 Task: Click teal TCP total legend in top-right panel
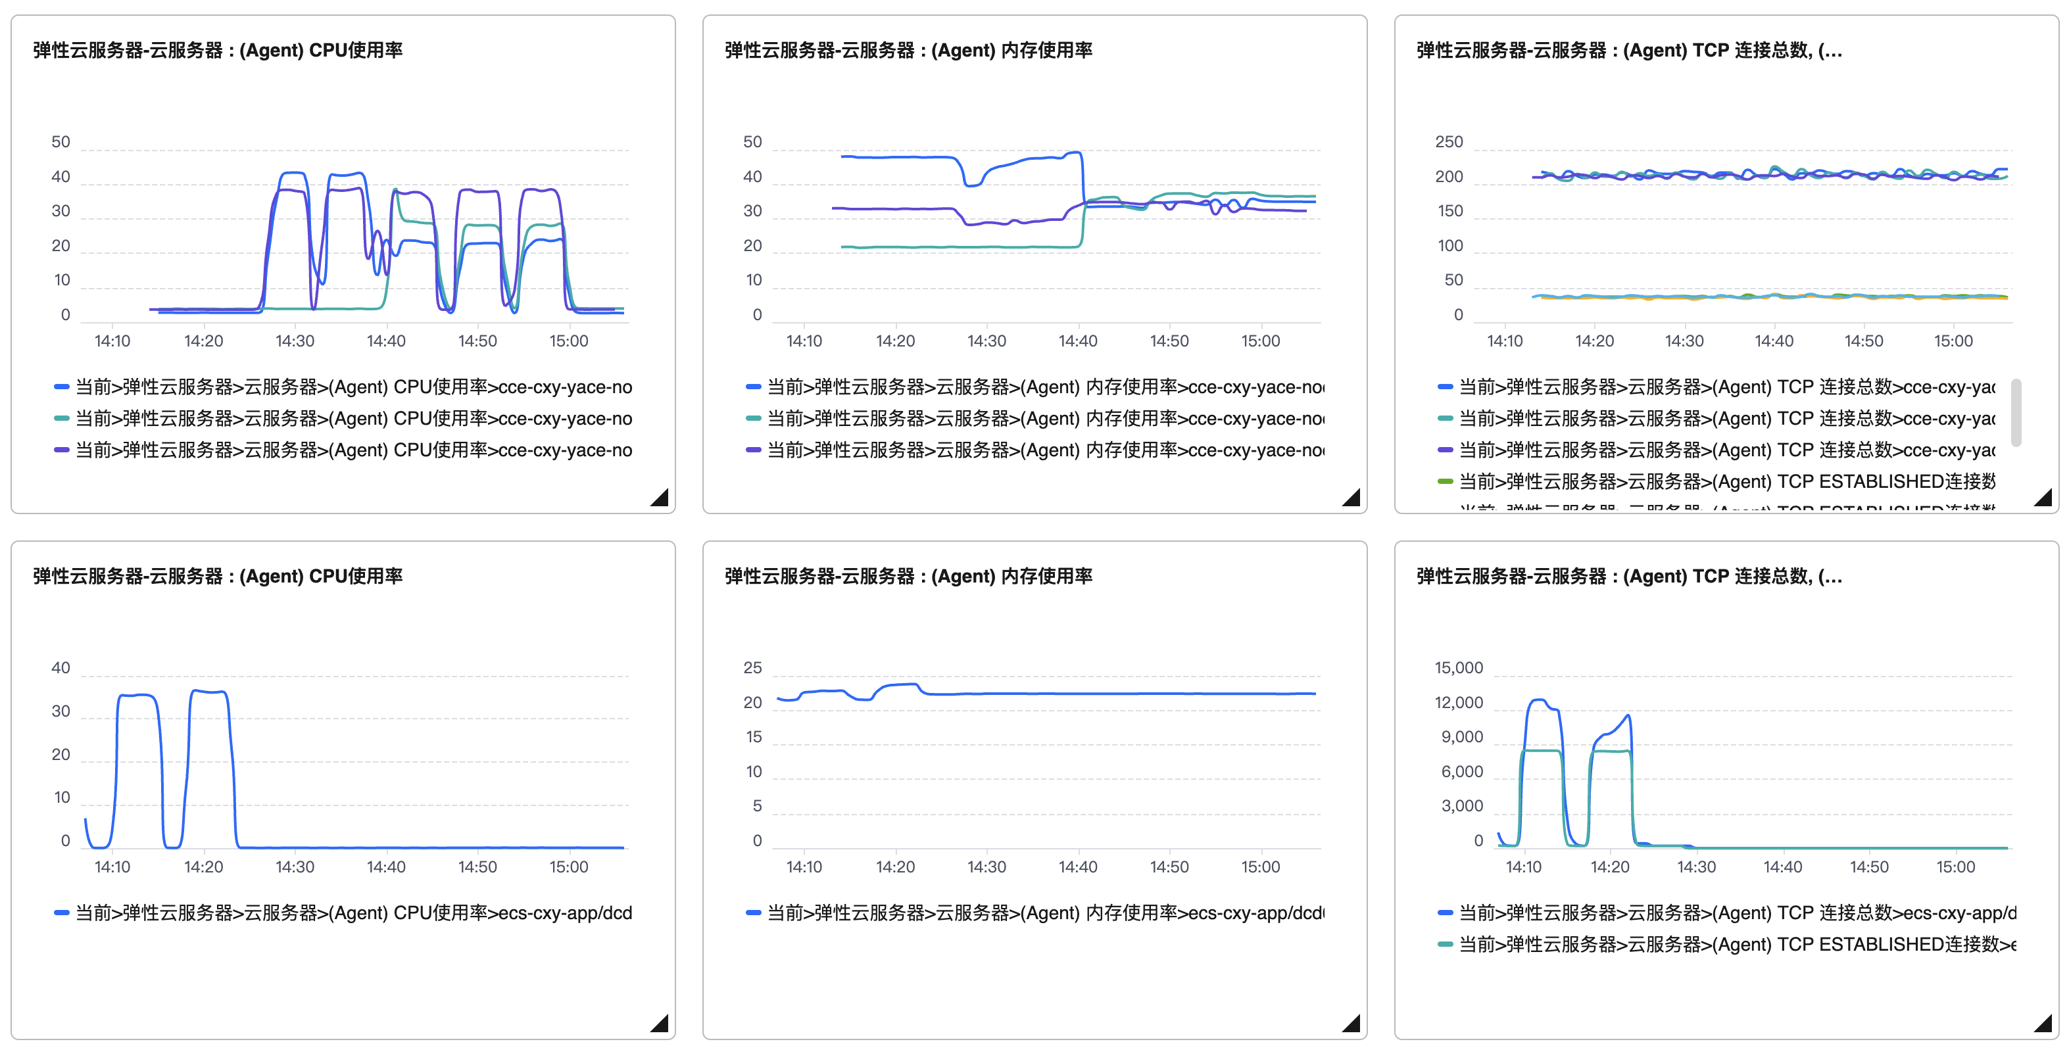point(1727,418)
